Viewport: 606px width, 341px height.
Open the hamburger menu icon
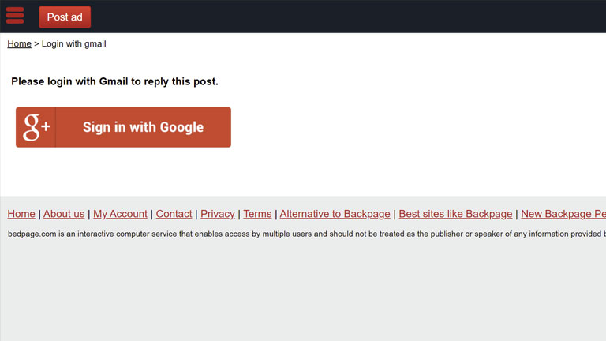tap(15, 16)
